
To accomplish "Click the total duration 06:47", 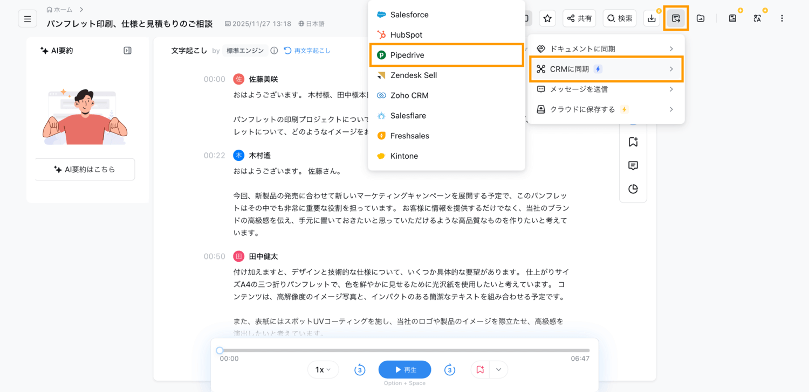I will point(580,359).
